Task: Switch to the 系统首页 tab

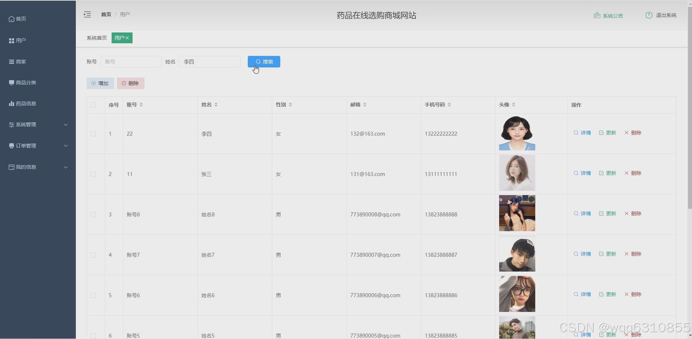Action: click(97, 38)
